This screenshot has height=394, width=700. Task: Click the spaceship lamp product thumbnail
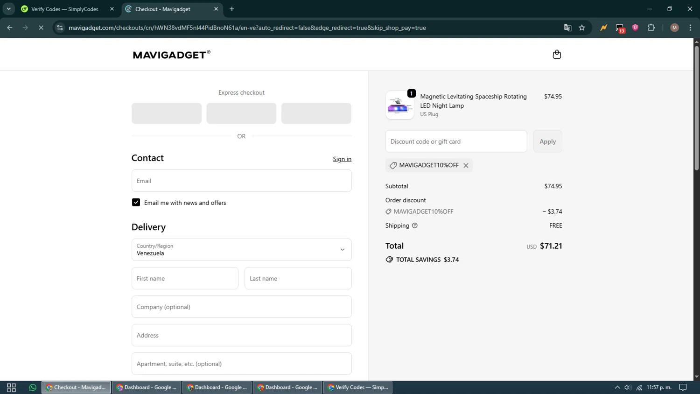[399, 105]
